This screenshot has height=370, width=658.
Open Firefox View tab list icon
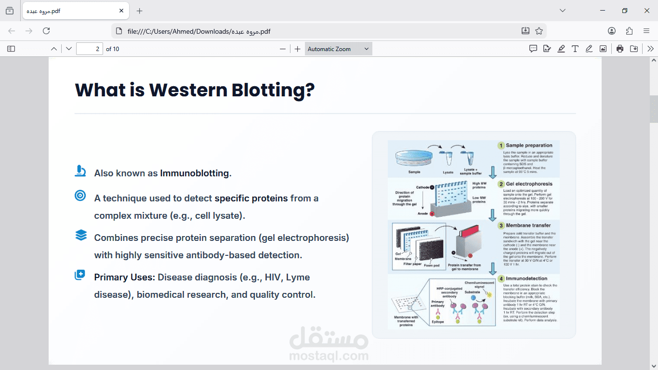(10, 11)
